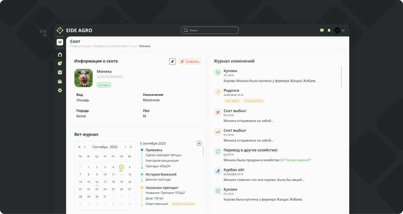Screen dimensions: 403x214
Task: Go to previous month in calendar
Action: tap(85, 147)
